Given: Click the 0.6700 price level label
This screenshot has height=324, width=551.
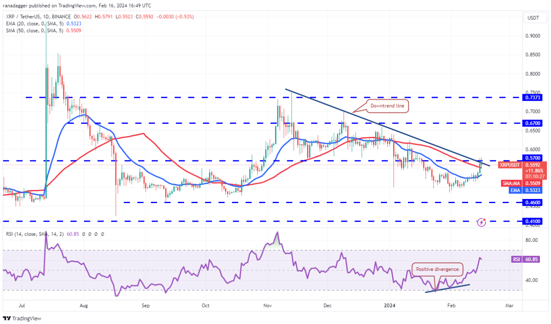Looking at the screenshot, I should tap(533, 123).
